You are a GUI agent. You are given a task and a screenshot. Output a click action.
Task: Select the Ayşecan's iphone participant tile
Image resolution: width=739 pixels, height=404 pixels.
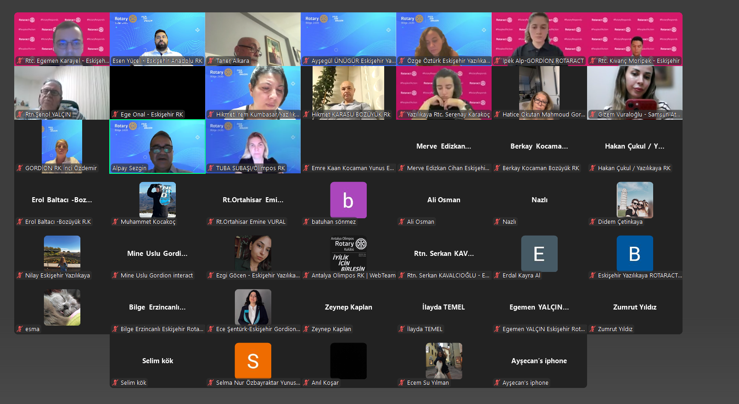pos(539,361)
